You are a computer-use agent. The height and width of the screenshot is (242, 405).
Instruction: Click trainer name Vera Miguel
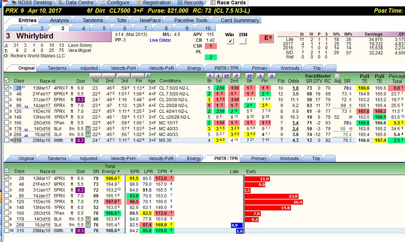[79, 50]
